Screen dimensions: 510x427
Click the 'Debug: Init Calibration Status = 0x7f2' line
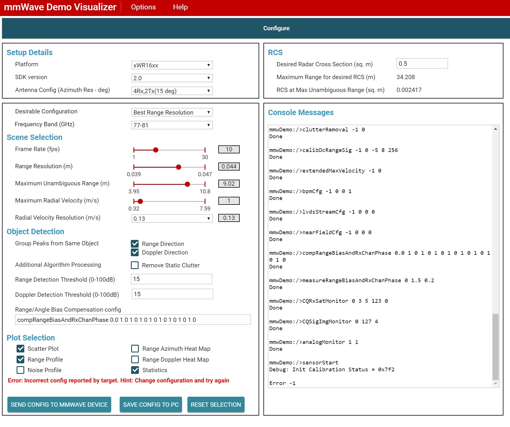pos(332,370)
